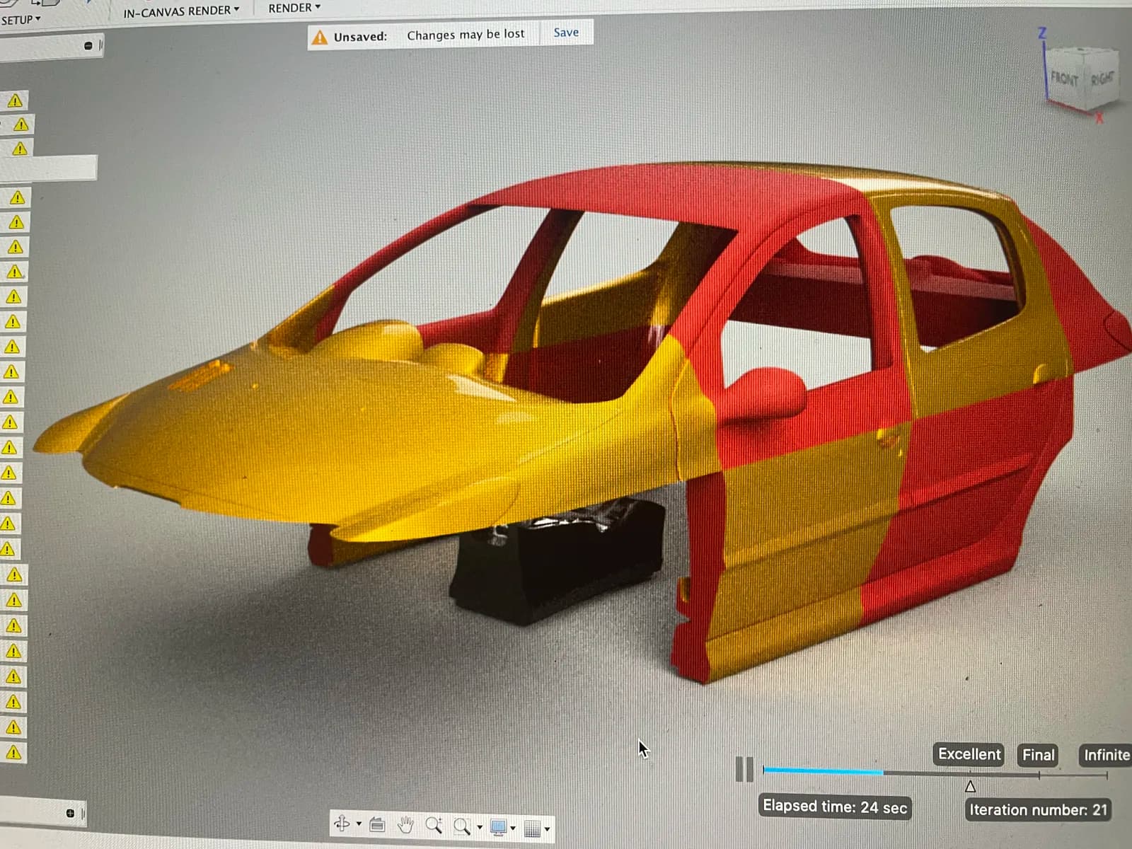Open the IN-CANVAS RENDER dropdown menu
Image resolution: width=1132 pixels, height=849 pixels.
(181, 11)
